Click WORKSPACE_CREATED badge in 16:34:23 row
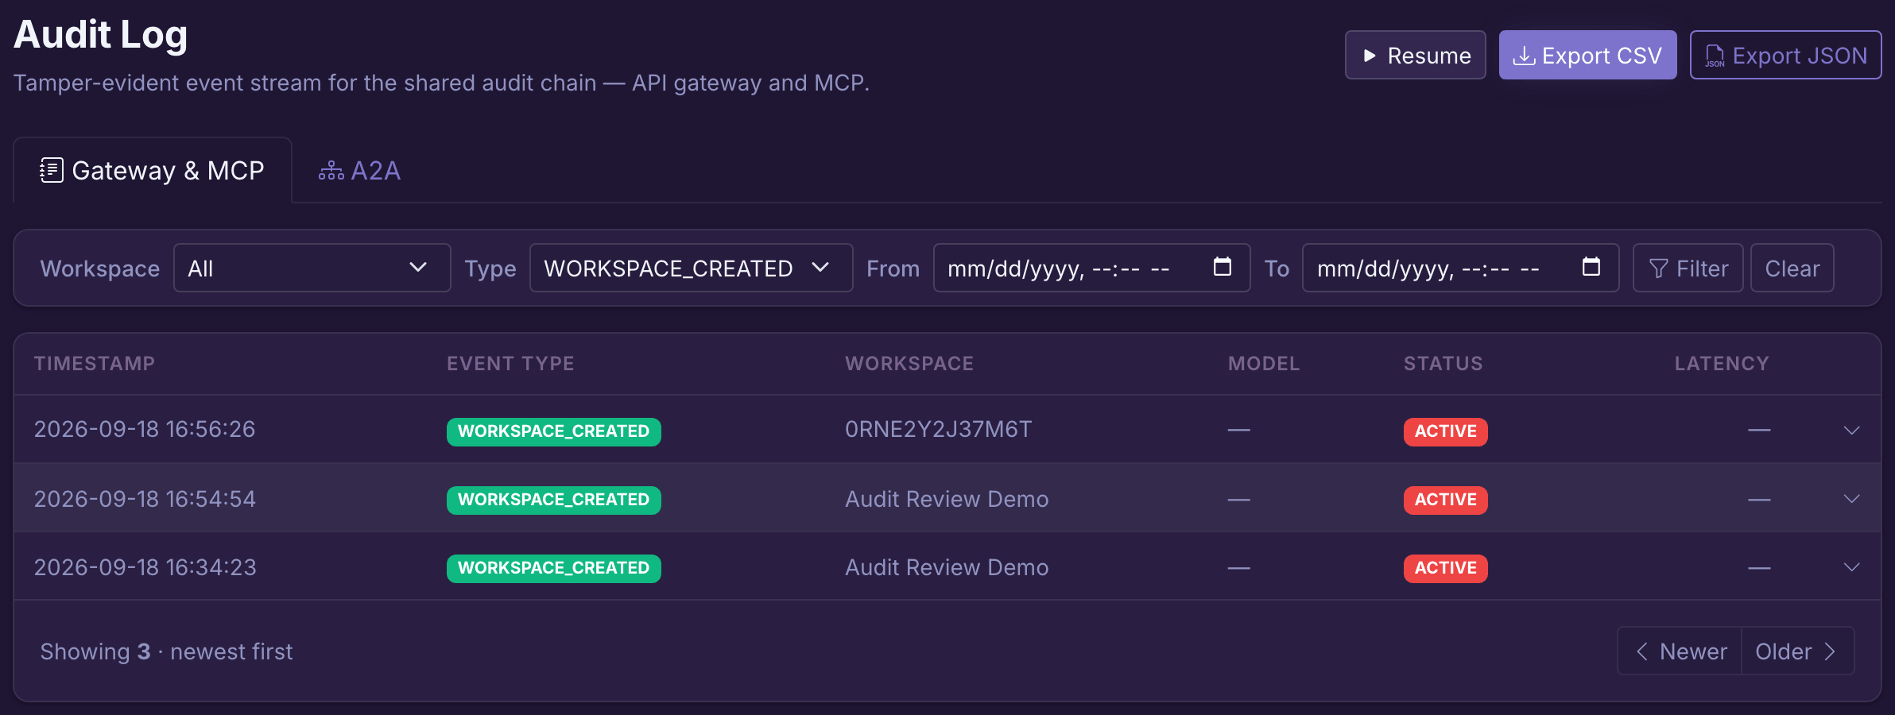The image size is (1895, 715). tap(553, 568)
